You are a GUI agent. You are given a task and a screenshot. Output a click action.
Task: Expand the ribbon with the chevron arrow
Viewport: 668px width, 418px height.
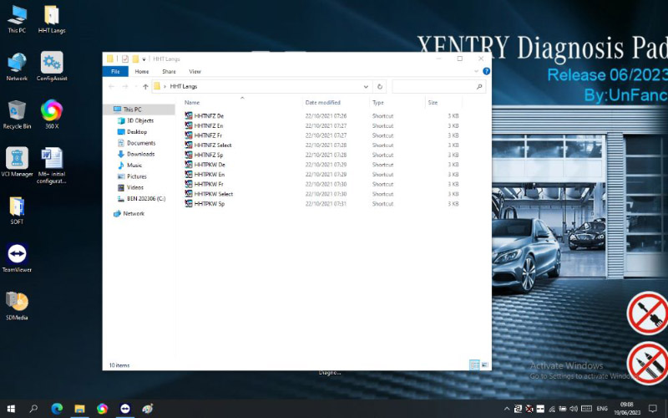click(x=477, y=72)
